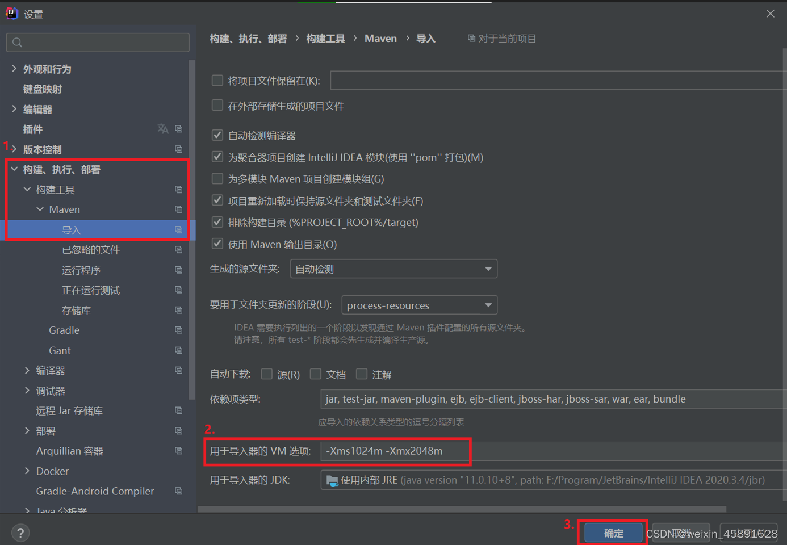Image resolution: width=787 pixels, height=545 pixels.
Task: Toggle 项目重新加载时保持源文件夹 checkbox
Action: [x=217, y=200]
